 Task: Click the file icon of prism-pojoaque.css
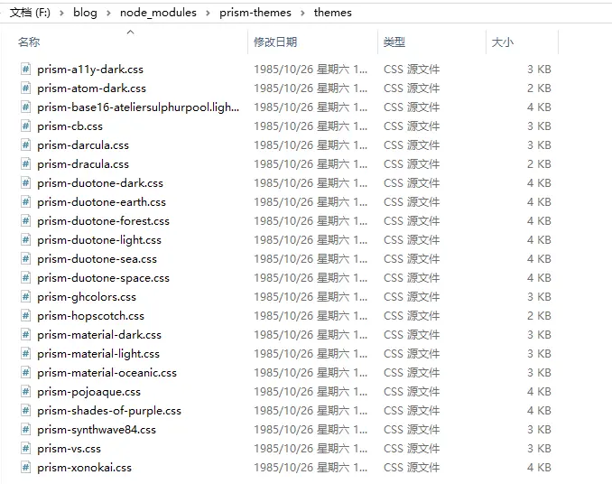pos(25,392)
